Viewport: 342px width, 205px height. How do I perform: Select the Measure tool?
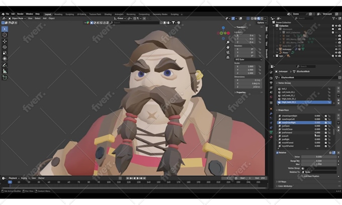pyautogui.click(x=5, y=71)
